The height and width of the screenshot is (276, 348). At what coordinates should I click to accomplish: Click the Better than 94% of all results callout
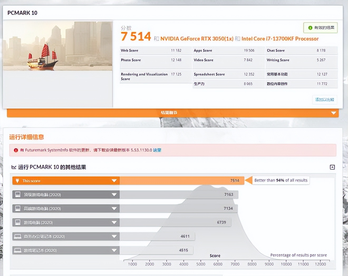tap(281, 180)
